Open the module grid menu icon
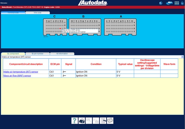The height and width of the screenshot is (129, 185). pyautogui.click(x=177, y=3)
